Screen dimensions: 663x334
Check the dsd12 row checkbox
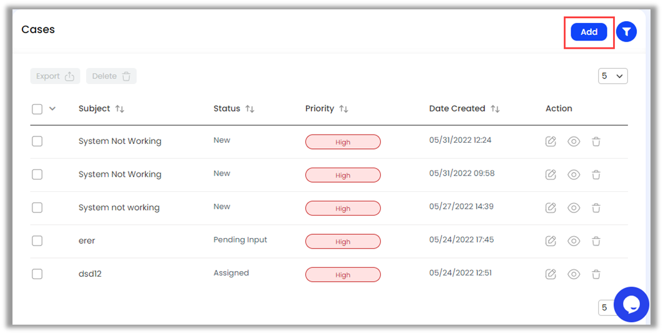[37, 274]
